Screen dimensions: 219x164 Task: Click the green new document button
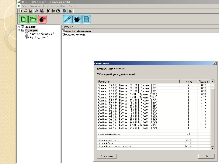pyautogui.click(x=23, y=19)
